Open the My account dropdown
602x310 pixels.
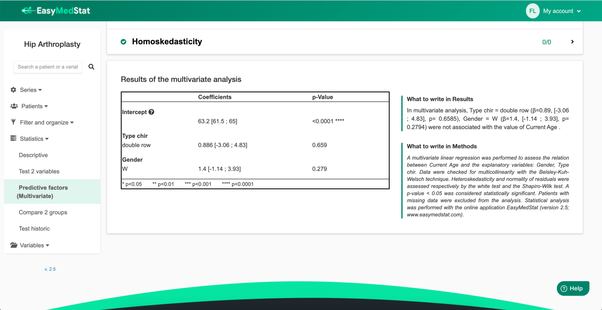tap(562, 11)
